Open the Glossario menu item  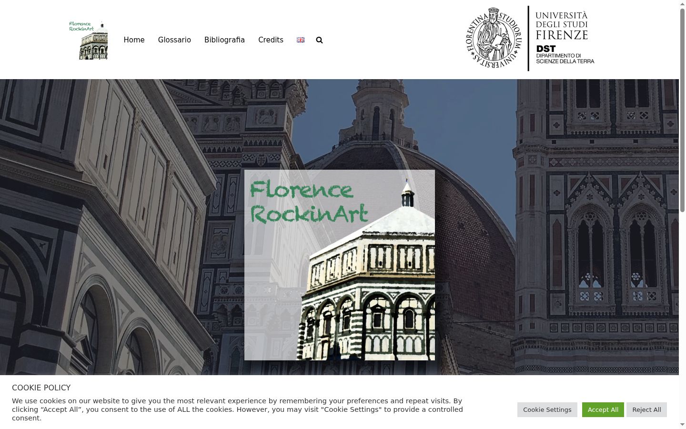coord(174,40)
